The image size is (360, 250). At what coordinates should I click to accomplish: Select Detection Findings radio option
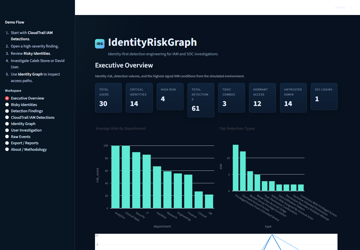[24, 111]
